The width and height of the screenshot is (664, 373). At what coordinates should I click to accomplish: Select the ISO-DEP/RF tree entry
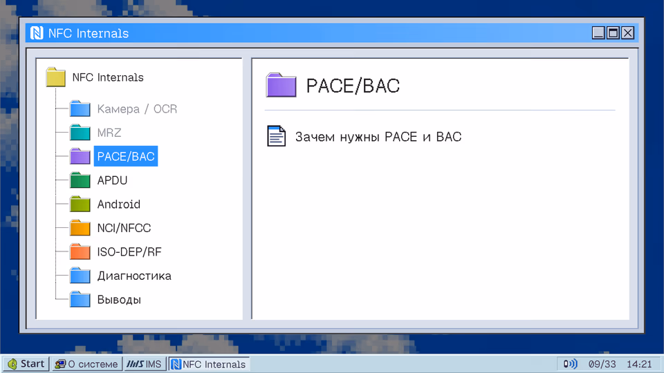point(129,252)
